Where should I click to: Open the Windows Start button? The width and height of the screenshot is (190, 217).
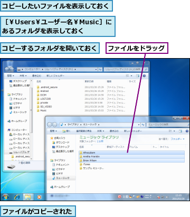(x=5, y=197)
